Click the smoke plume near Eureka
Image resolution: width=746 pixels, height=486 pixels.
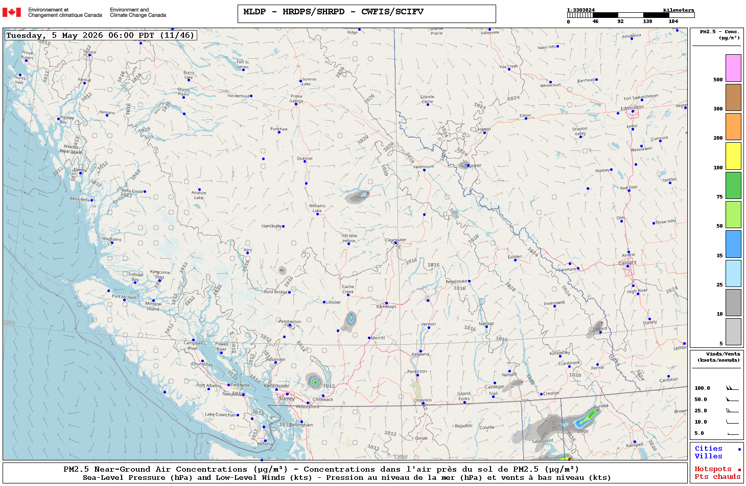(x=586, y=419)
